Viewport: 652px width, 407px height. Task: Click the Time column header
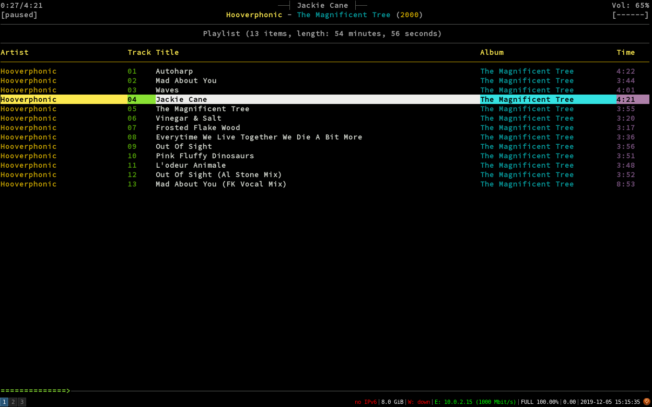pyautogui.click(x=626, y=52)
